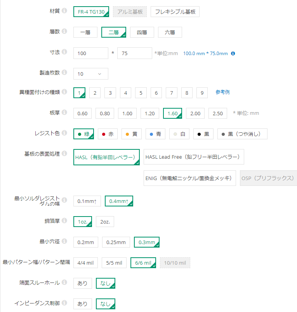Set minimum hole size 0.3mm
The width and height of the screenshot is (297, 312).
[x=147, y=242]
